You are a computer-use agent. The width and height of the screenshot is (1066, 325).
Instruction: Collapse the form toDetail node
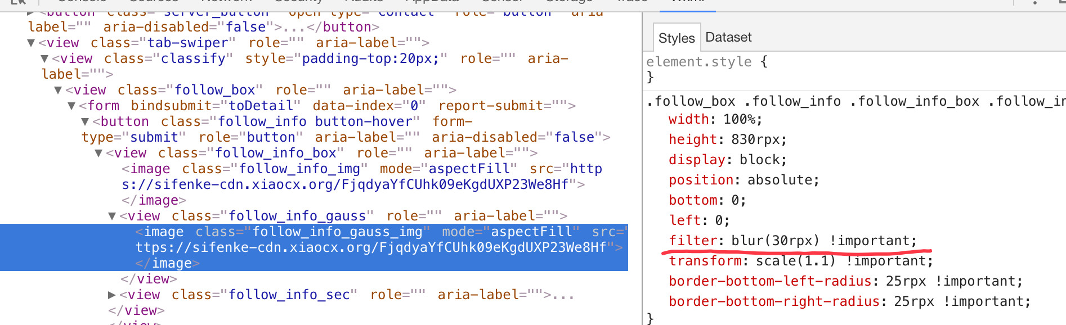point(71,106)
